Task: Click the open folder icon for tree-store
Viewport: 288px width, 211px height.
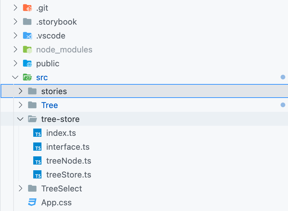Action: [32, 119]
